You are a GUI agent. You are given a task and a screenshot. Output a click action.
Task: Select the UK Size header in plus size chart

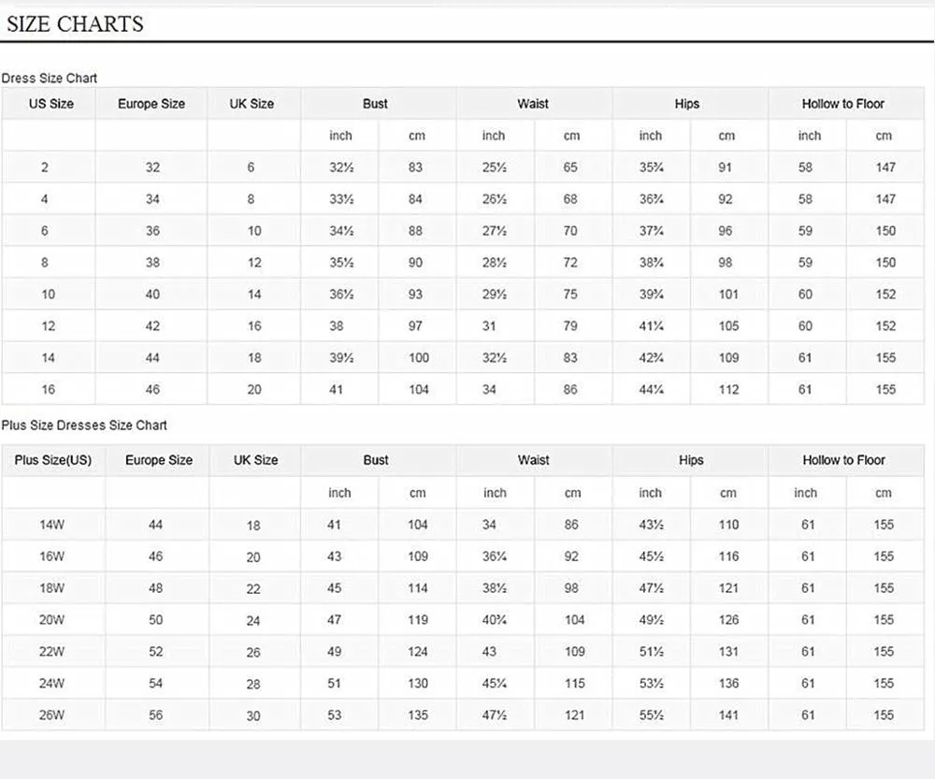pos(256,460)
